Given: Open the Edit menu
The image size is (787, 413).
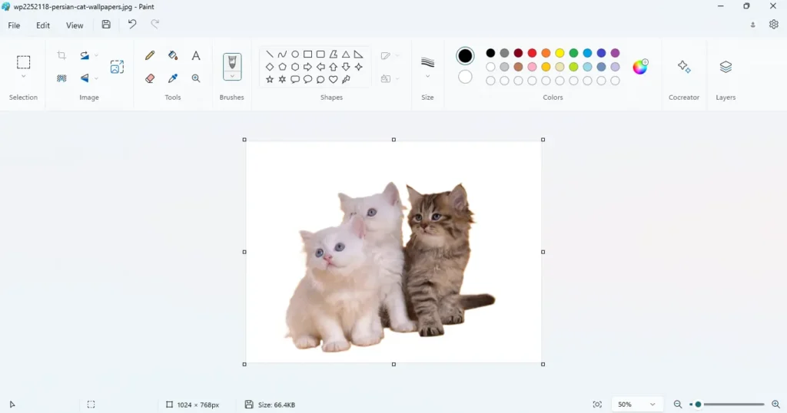Looking at the screenshot, I should [43, 25].
